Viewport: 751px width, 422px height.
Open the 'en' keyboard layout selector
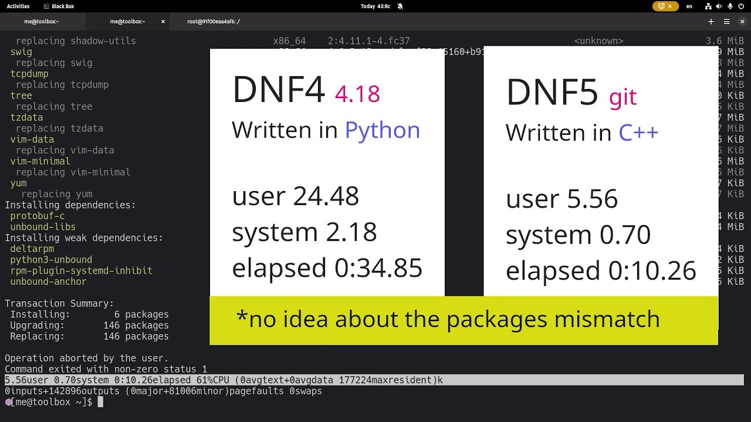(x=689, y=6)
